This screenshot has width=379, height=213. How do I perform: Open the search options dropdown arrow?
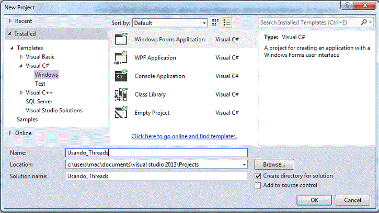point(370,22)
